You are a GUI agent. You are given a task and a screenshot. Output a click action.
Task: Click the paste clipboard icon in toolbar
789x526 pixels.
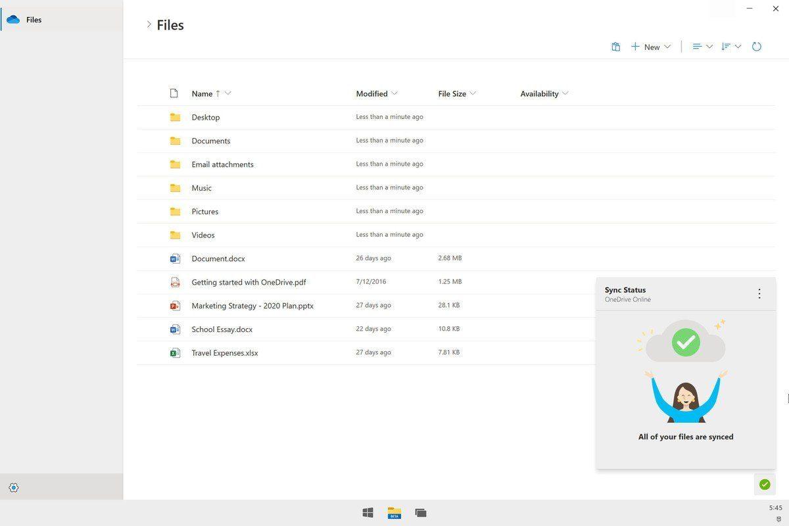click(x=615, y=47)
